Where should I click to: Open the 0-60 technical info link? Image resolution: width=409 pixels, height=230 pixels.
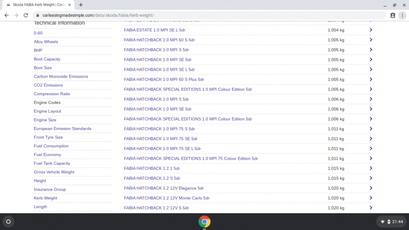pos(38,33)
